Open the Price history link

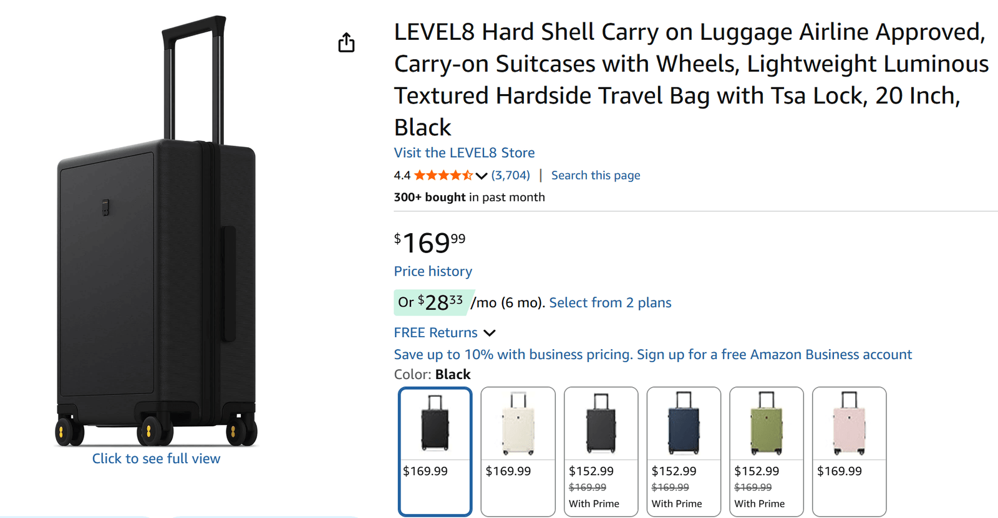point(432,271)
